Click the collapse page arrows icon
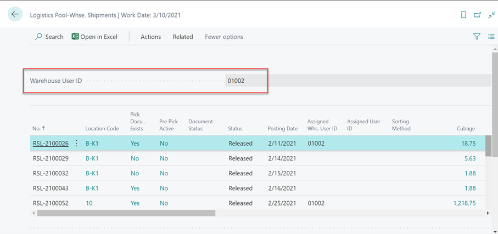The image size is (498, 234). (x=491, y=15)
